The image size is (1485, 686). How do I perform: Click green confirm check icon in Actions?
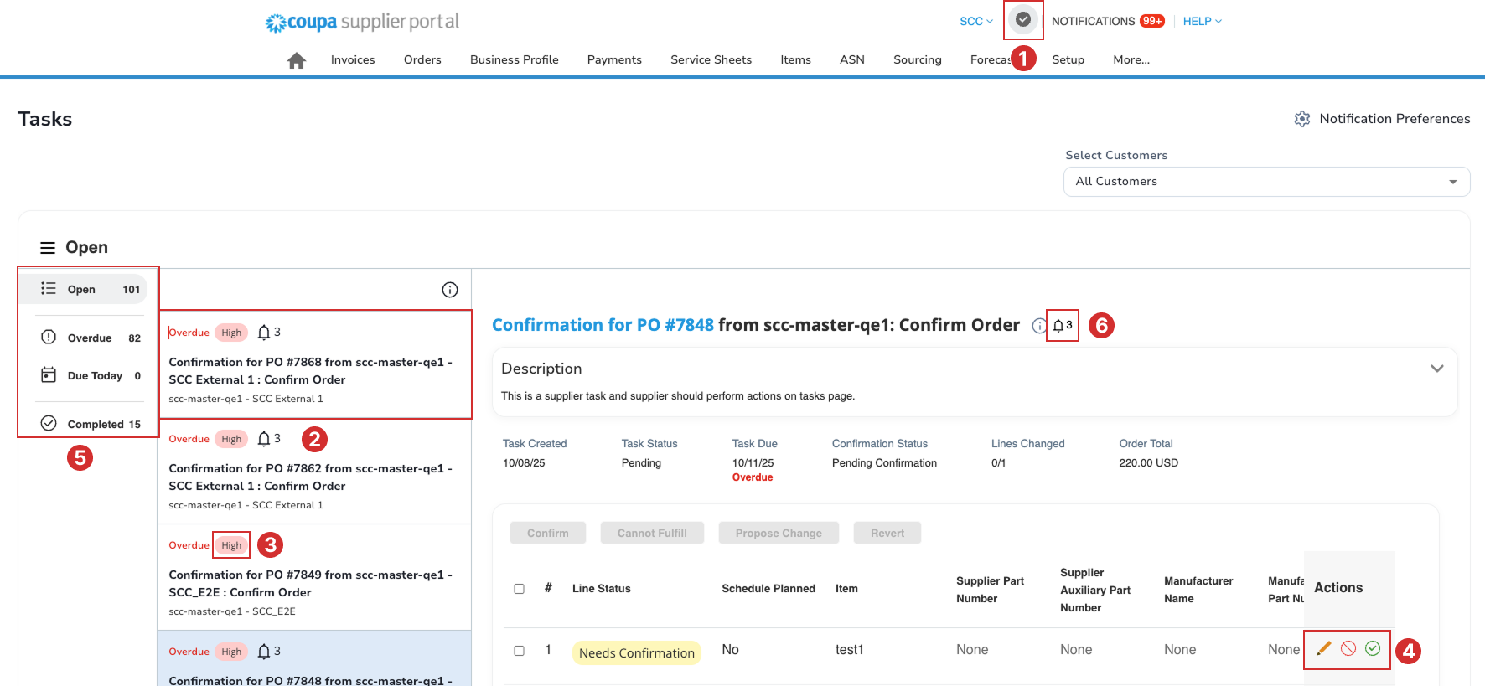coord(1373,648)
